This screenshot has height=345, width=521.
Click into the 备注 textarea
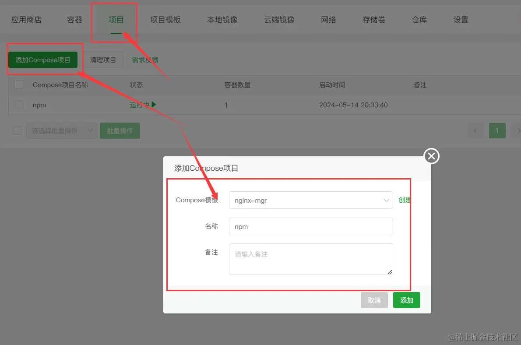311,259
